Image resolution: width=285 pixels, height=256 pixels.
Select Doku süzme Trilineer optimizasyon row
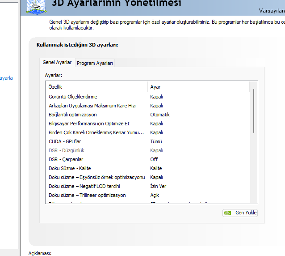point(147,195)
